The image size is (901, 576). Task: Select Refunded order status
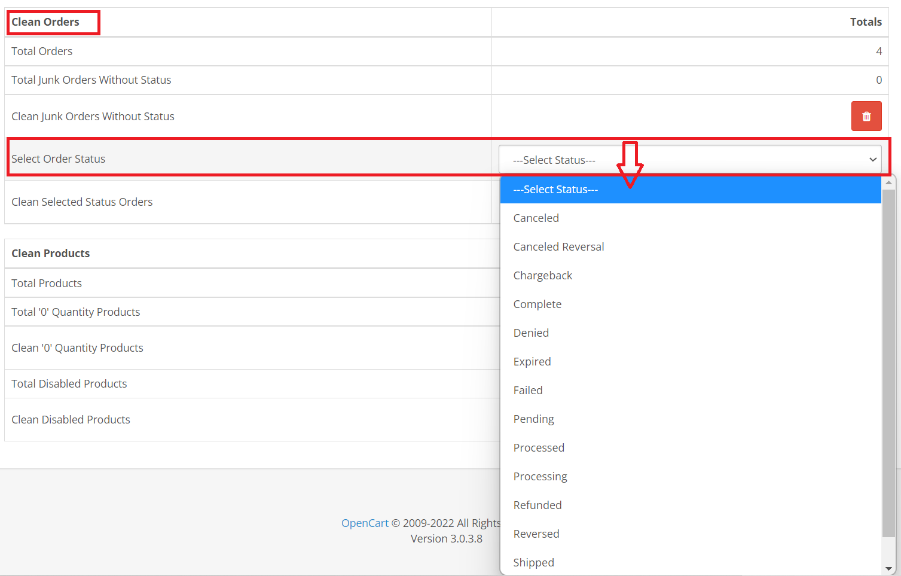coord(537,505)
